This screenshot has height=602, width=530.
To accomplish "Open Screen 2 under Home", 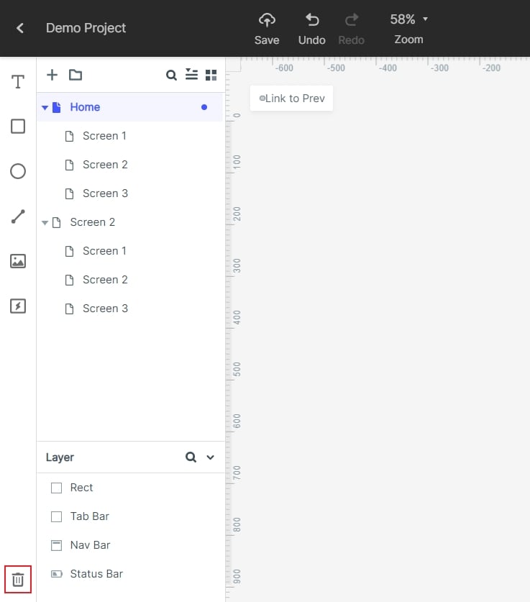I will [x=129, y=165].
